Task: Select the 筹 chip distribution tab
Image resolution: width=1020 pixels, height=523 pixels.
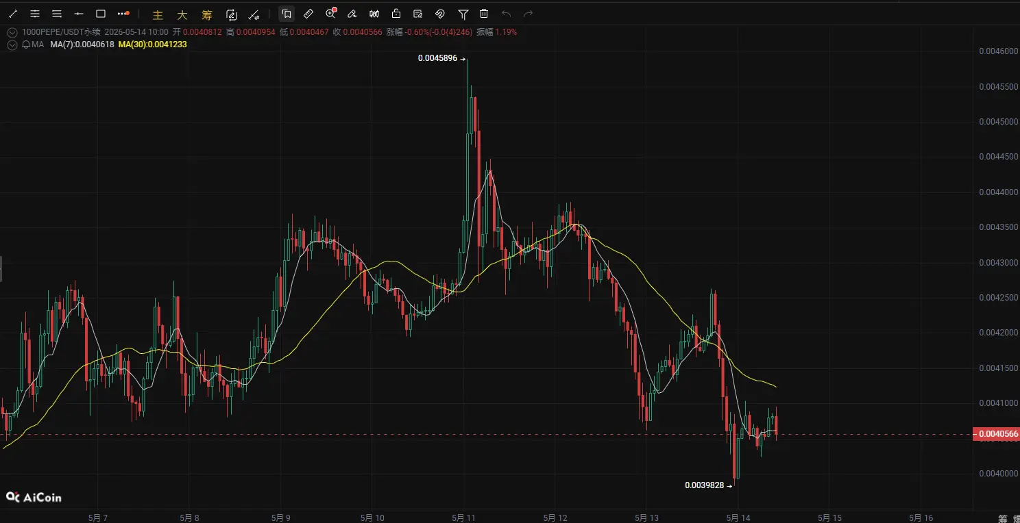Action: tap(206, 14)
